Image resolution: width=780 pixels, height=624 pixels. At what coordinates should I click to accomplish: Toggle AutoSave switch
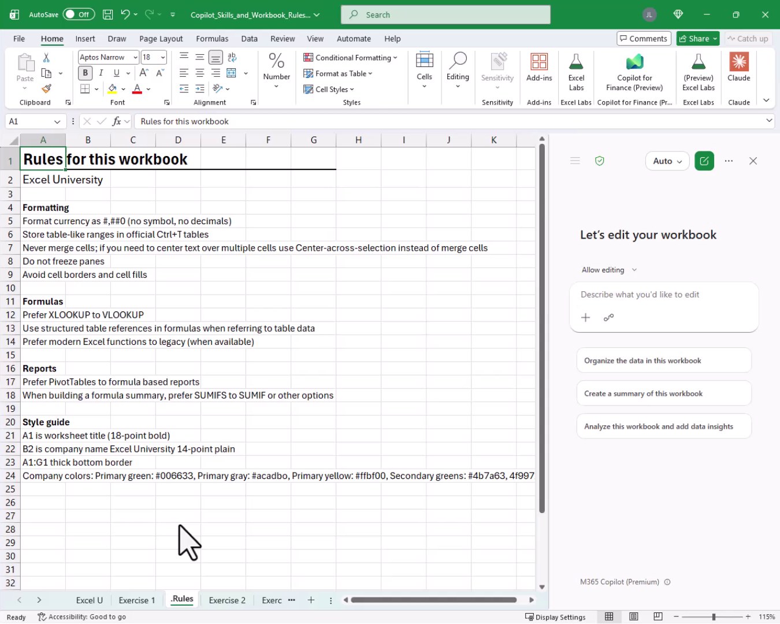coord(79,14)
